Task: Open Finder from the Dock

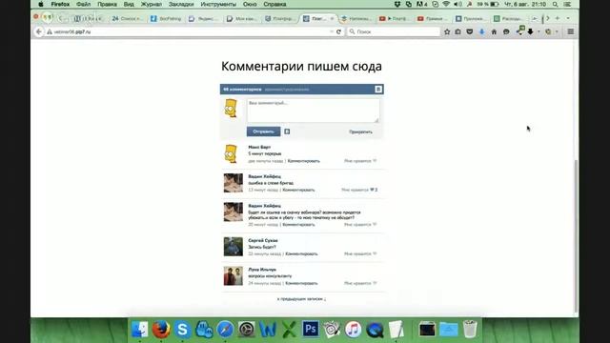Action: click(x=140, y=330)
